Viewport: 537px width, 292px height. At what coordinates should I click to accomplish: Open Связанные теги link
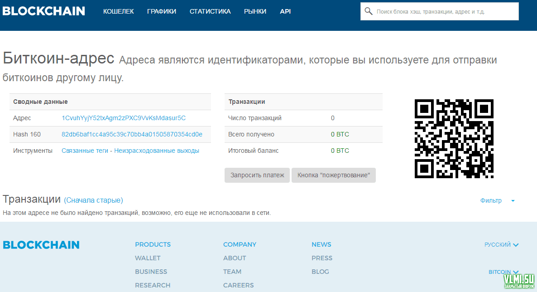coord(85,151)
